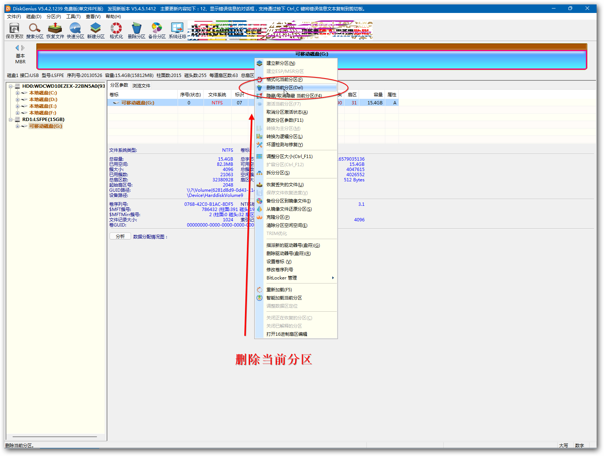Choose 清除分区空闲空间(E) menu entry
Screen dimensions: 604x456
click(x=296, y=225)
